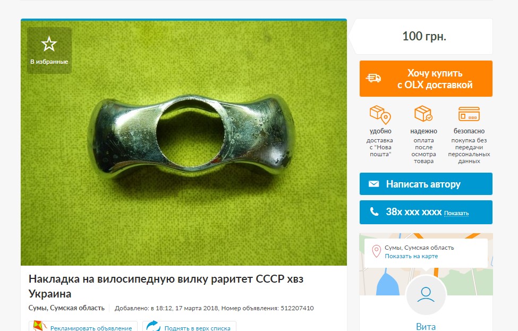518x331 pixels.
Task: Click the kite icon beside Рекламировать объявление
Action: point(40,326)
